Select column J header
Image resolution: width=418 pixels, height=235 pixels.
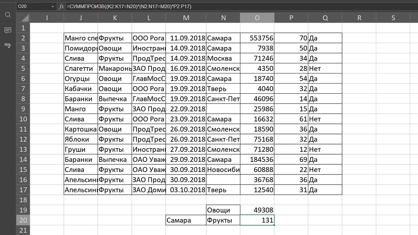pyautogui.click(x=81, y=18)
